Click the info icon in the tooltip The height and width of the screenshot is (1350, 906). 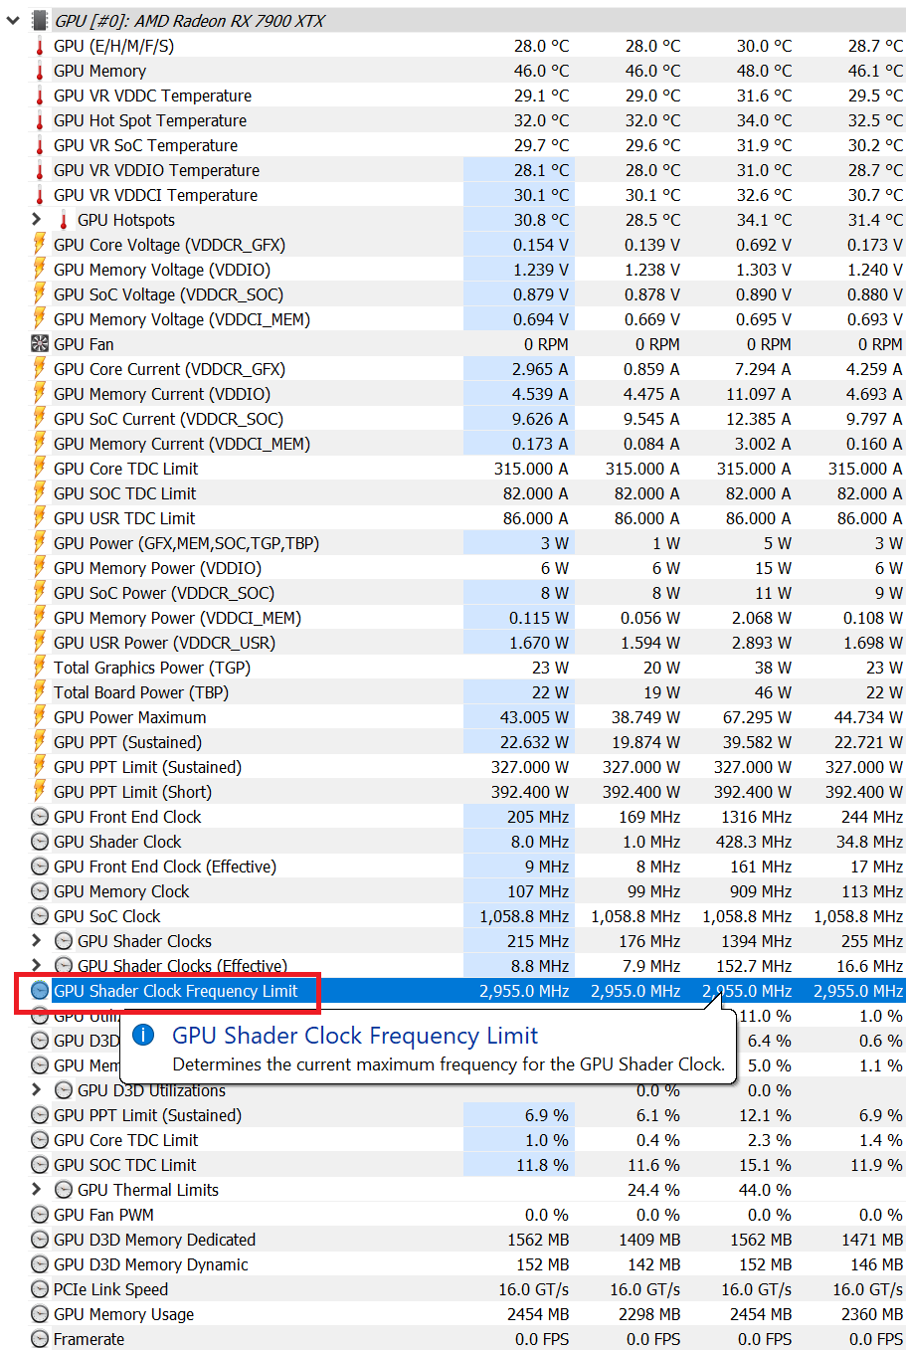click(x=144, y=1036)
